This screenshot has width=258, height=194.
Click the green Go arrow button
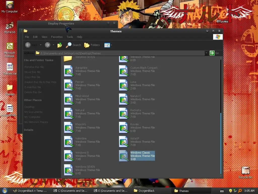(x=212, y=53)
